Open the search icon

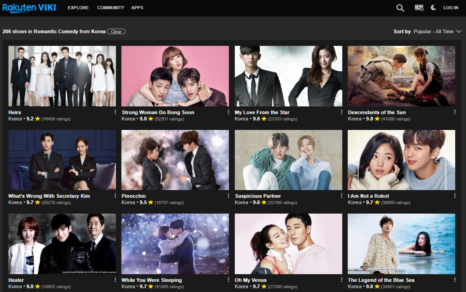tap(400, 8)
